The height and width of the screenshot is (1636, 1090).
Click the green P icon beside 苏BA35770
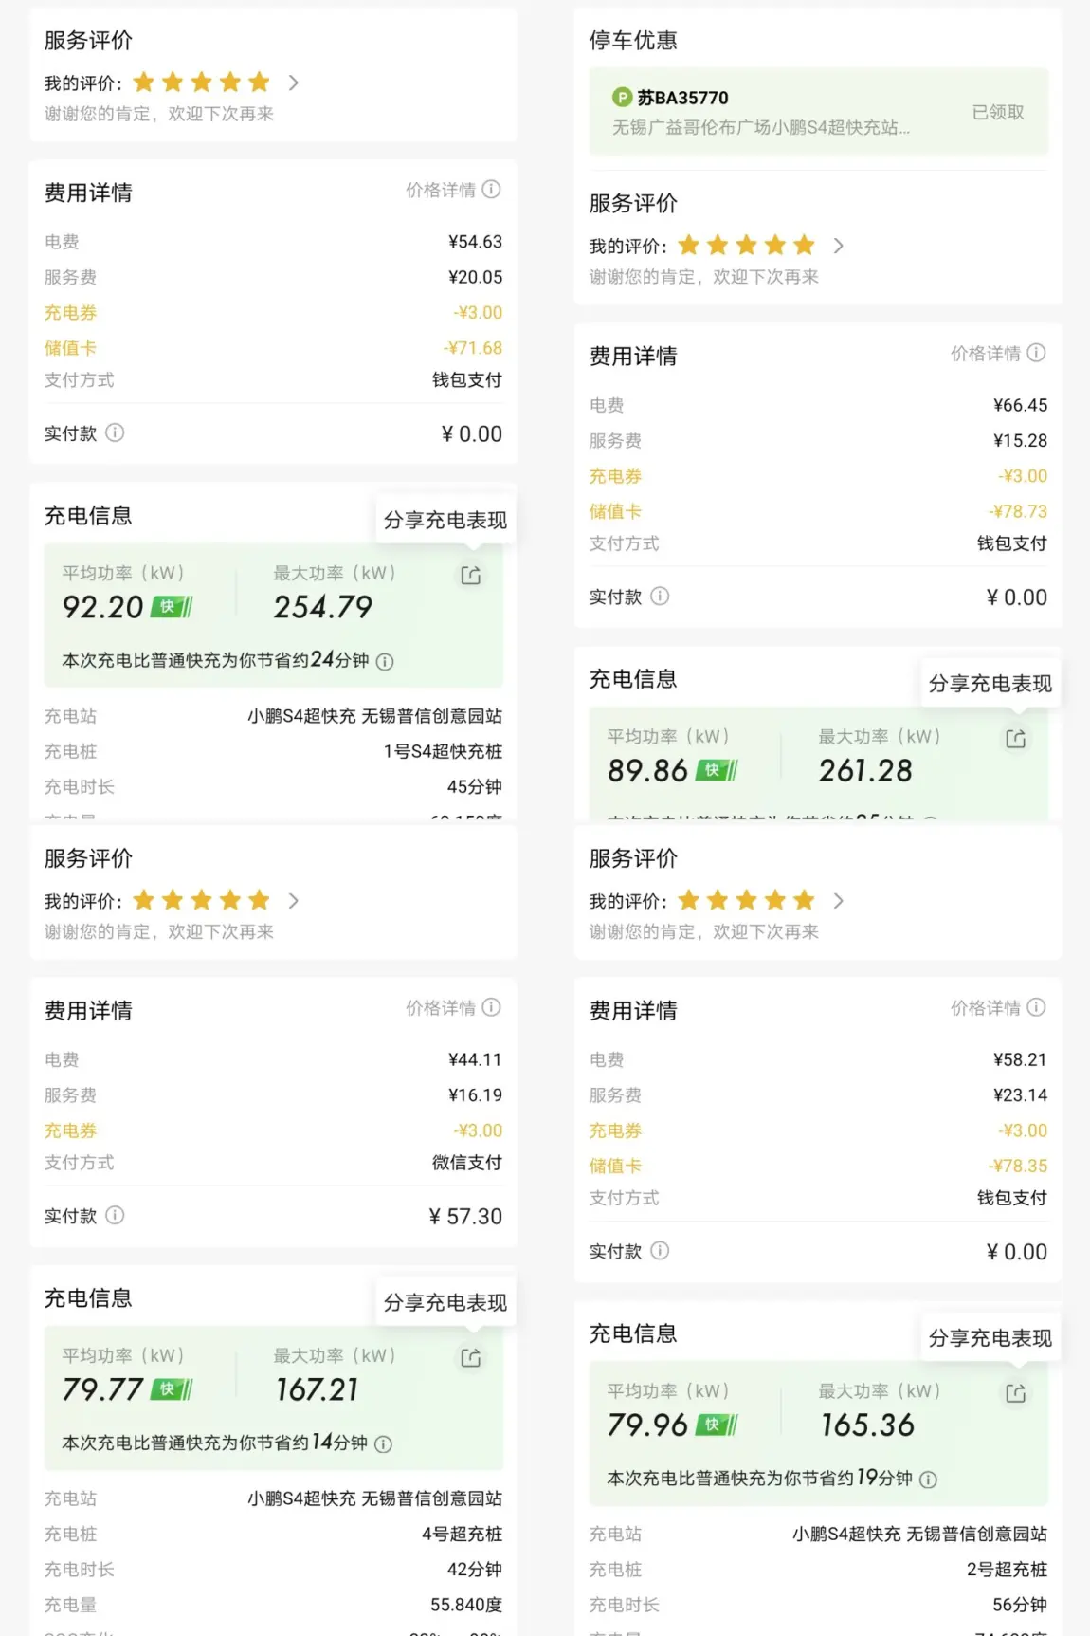pos(622,97)
